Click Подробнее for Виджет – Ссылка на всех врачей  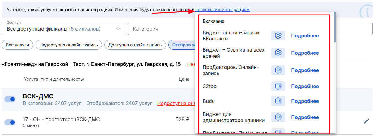[x=305, y=53]
